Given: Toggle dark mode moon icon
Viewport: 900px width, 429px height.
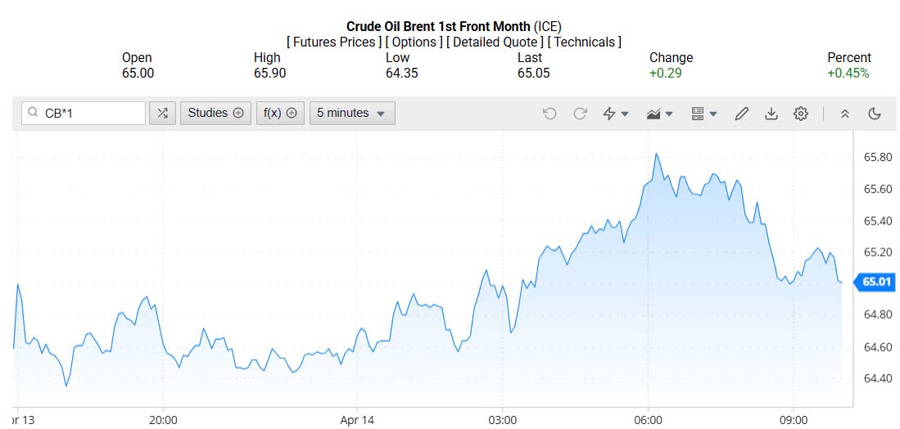Looking at the screenshot, I should coord(875,114).
